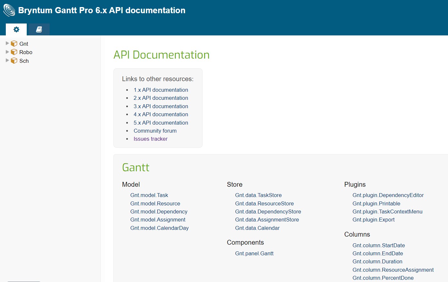Open Gnt.plugin.Export link
Viewport: 448px width, 282px height.
tap(374, 220)
